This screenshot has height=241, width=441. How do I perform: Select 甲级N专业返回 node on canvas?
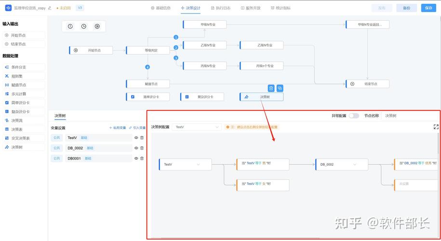click(x=368, y=25)
